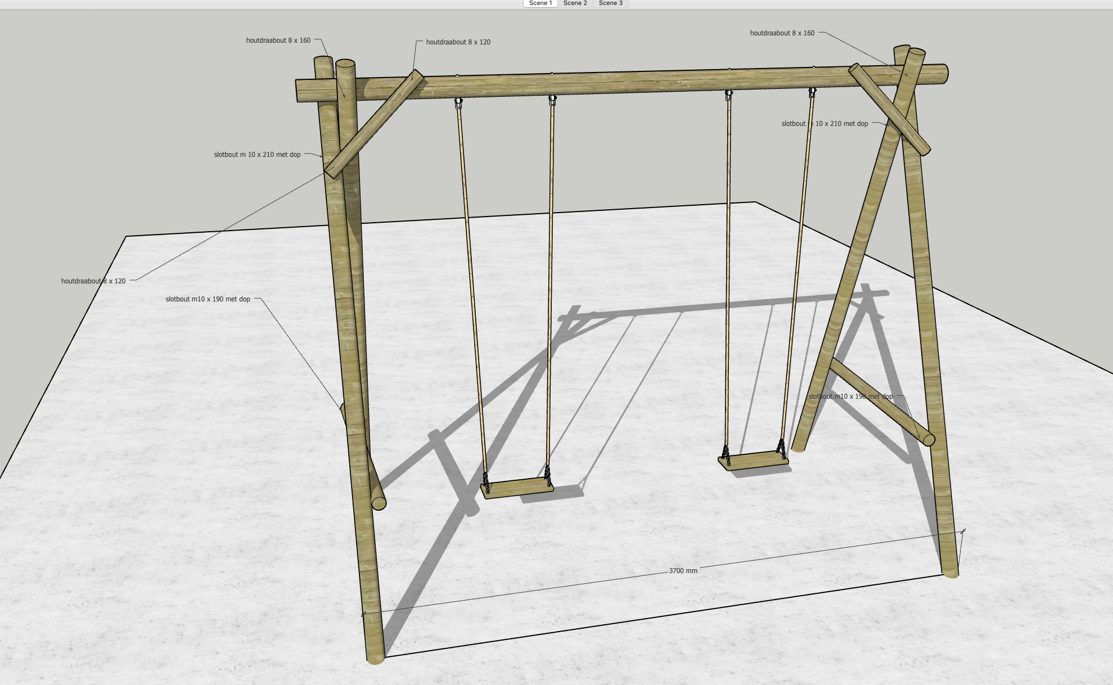Click left 'slotbout m 10 x 210 met dop' label
The image size is (1113, 685).
click(257, 155)
